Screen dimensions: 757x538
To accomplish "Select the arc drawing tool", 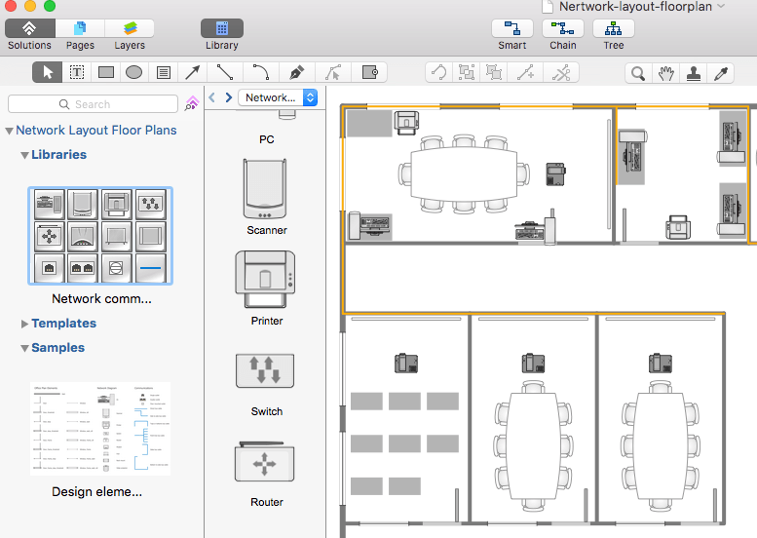I will coord(261,72).
